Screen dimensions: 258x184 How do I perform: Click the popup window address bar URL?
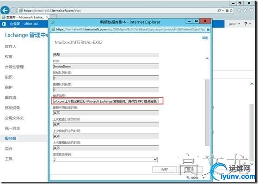click(x=131, y=29)
